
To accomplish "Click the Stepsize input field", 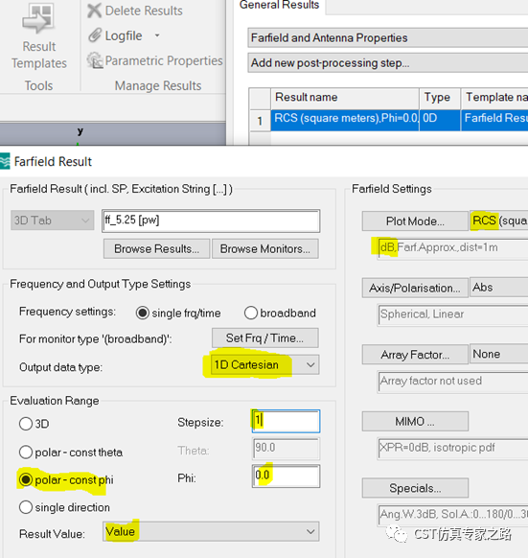I will [287, 421].
